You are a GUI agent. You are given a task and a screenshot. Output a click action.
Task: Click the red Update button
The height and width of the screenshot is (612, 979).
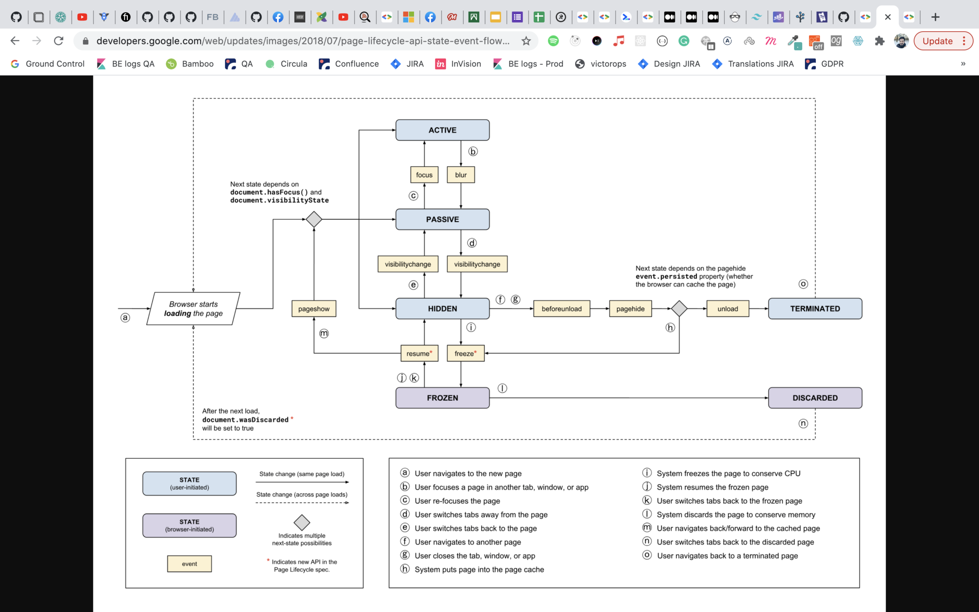coord(937,41)
